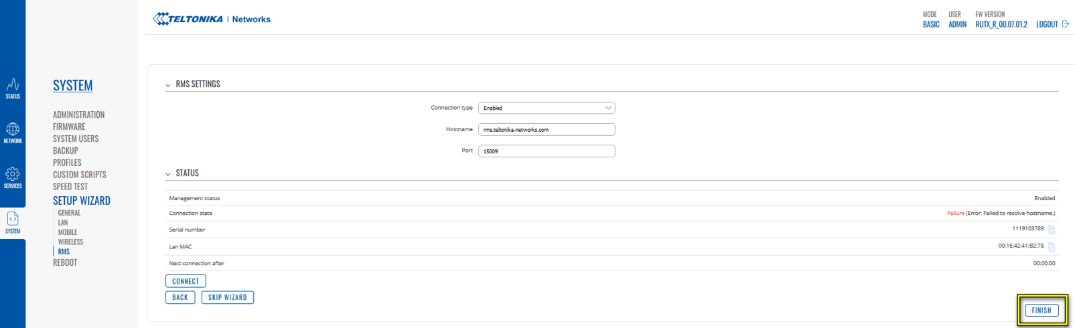The height and width of the screenshot is (328, 1075).
Task: Copy the Lan MAC address icon
Action: (1052, 247)
